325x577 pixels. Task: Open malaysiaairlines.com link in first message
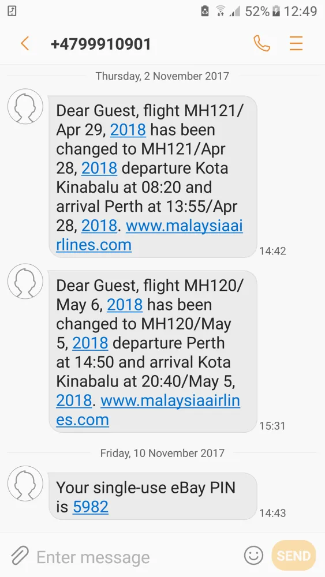coord(150,235)
